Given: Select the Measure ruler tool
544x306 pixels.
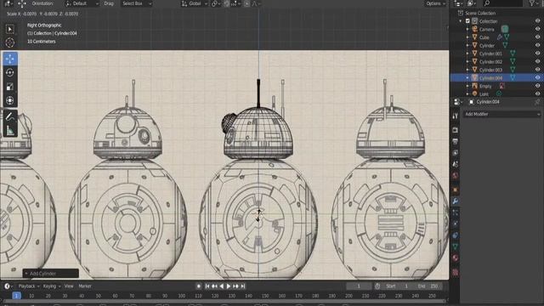Looking at the screenshot, I should tap(10, 130).
